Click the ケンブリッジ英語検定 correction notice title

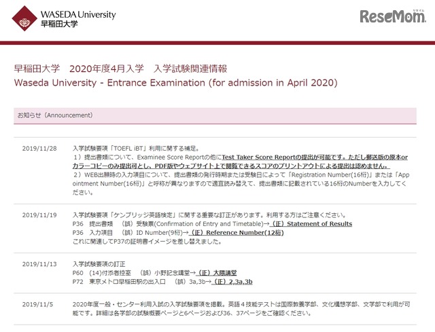[x=204, y=215]
